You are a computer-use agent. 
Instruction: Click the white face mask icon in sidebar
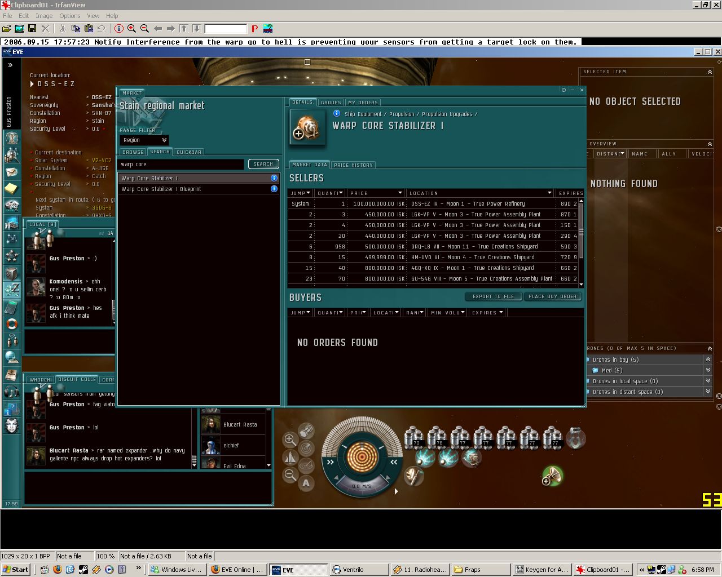[12, 425]
